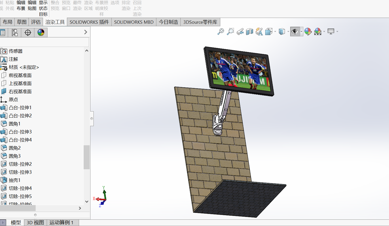Viewport: 389px width, 226px height.
Task: Expand the manager panel tabs arrow
Action: click(x=86, y=32)
